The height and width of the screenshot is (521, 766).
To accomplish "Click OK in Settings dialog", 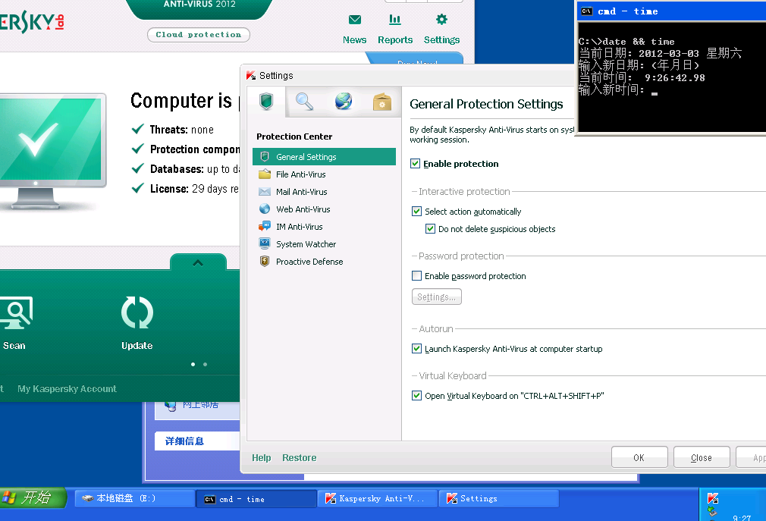I will pos(639,457).
